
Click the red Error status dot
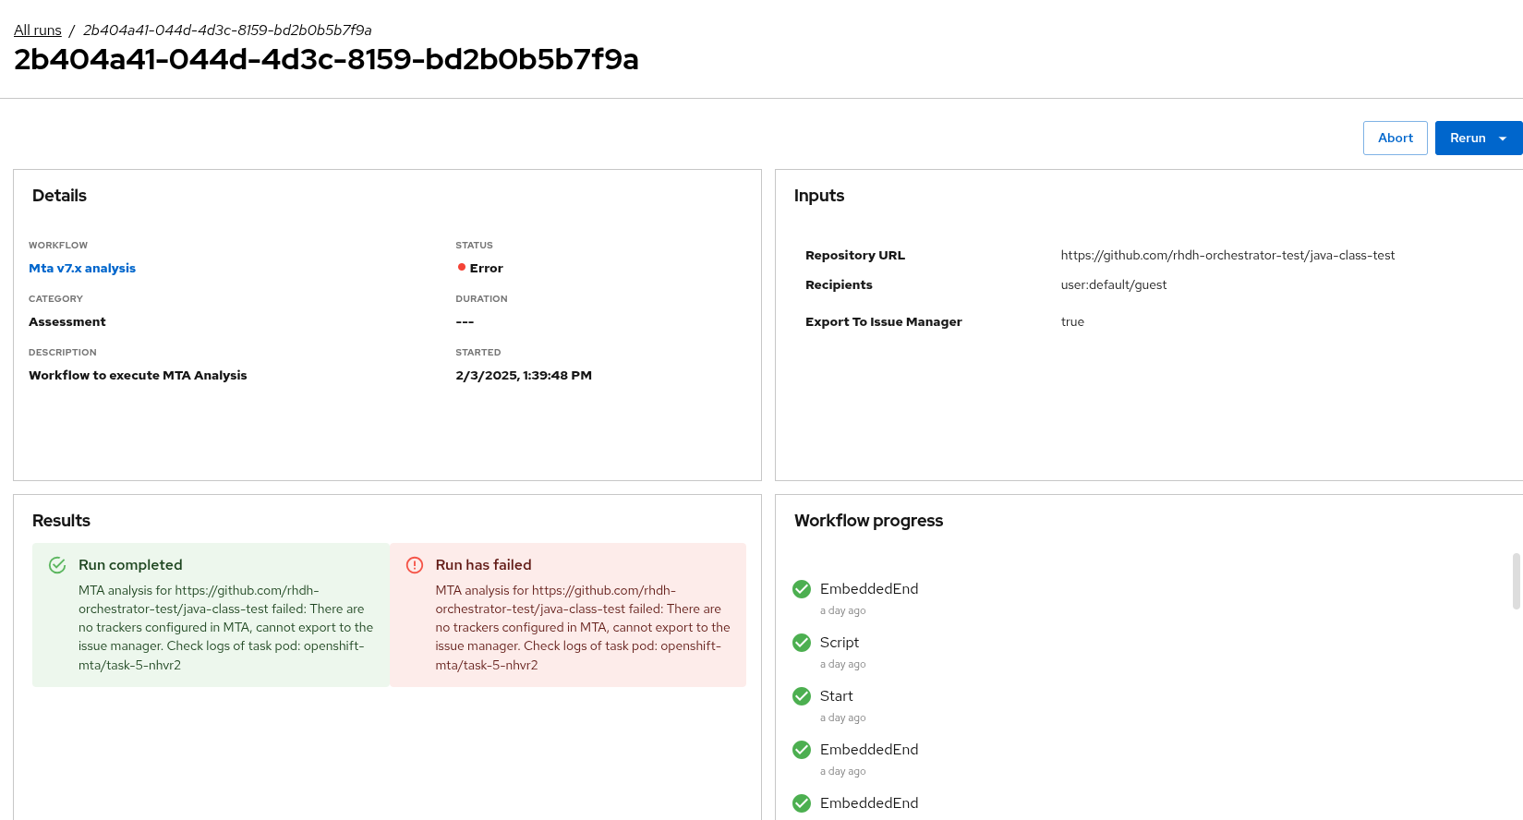click(x=461, y=268)
